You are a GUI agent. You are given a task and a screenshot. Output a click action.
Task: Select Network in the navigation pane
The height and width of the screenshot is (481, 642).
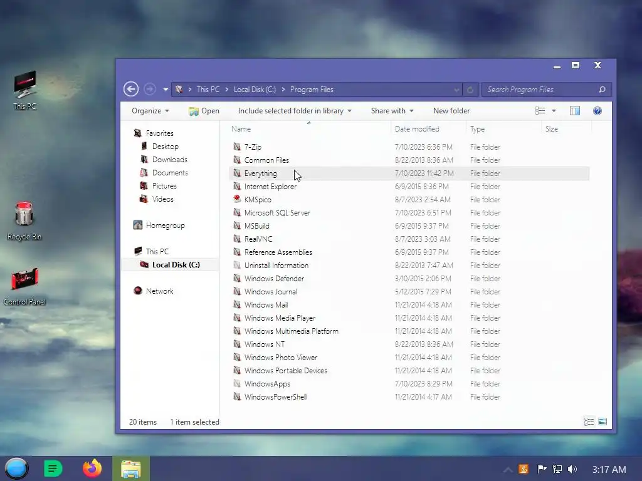160,291
